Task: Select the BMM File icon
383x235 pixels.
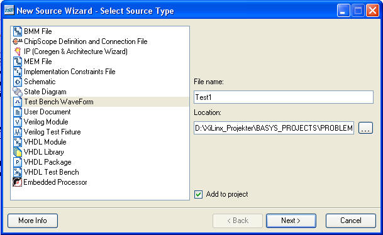Action: pos(18,31)
